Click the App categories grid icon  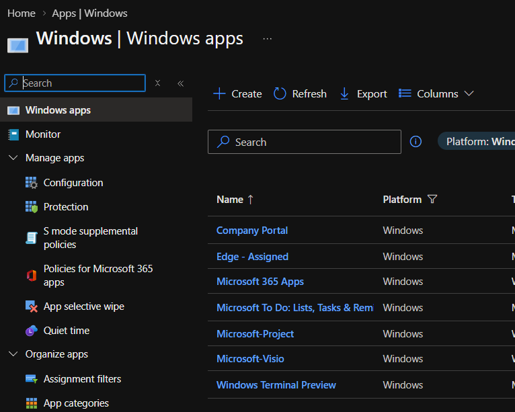[x=32, y=403]
